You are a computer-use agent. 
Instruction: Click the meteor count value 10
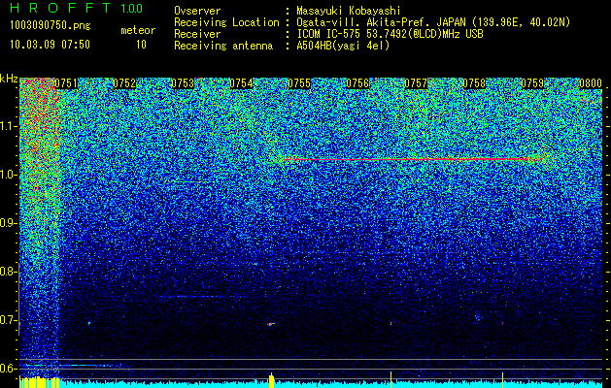(141, 45)
